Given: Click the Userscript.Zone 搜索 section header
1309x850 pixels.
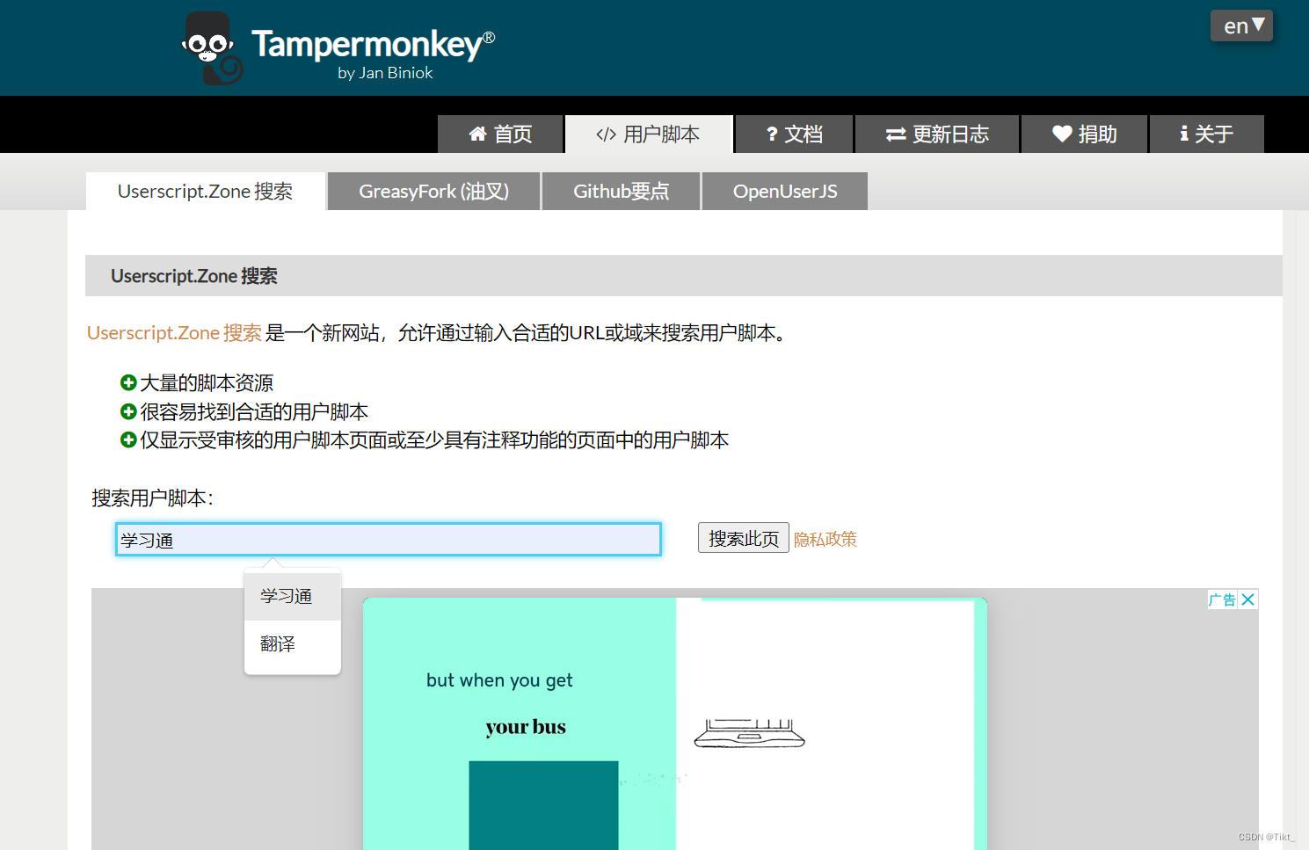Looking at the screenshot, I should point(684,276).
